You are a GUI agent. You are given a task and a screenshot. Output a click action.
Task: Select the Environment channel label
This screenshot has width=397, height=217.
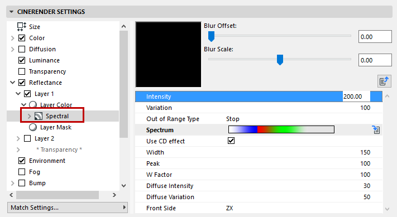(47, 161)
